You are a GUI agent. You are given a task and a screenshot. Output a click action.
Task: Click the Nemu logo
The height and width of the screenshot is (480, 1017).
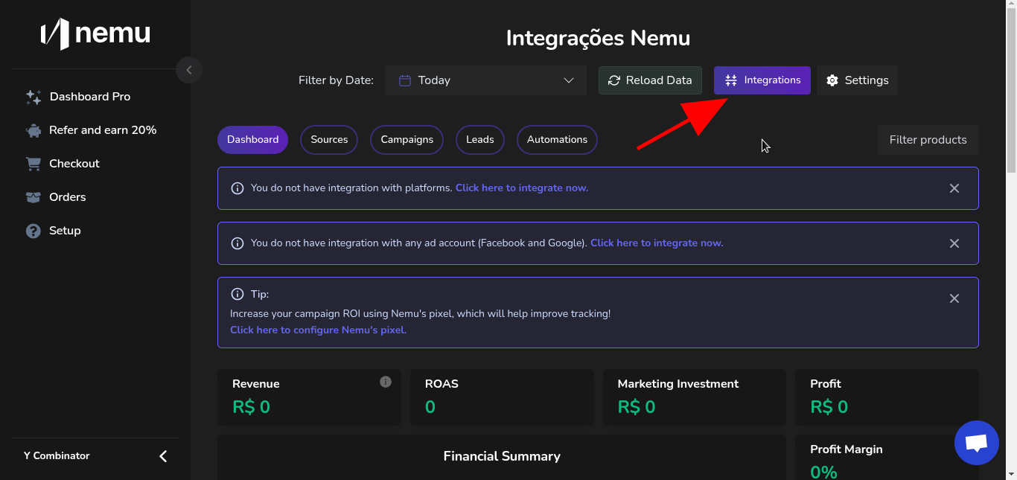coord(95,34)
